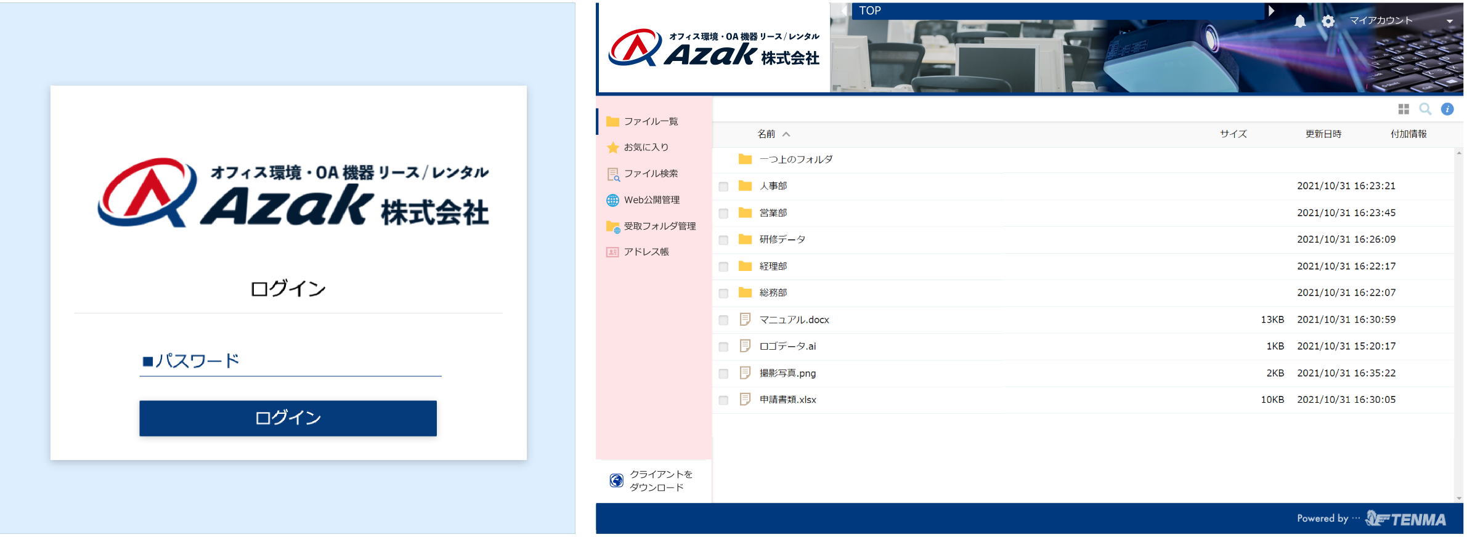Check the 申請書類.xlsx row checkbox
The width and height of the screenshot is (1467, 537).
click(723, 400)
